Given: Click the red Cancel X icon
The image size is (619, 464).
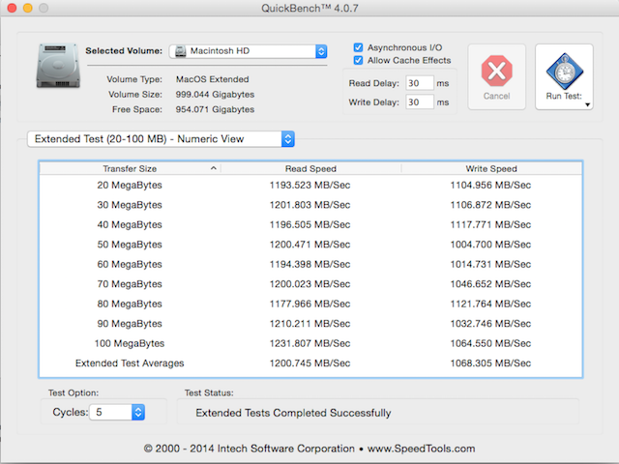Looking at the screenshot, I should 496,71.
